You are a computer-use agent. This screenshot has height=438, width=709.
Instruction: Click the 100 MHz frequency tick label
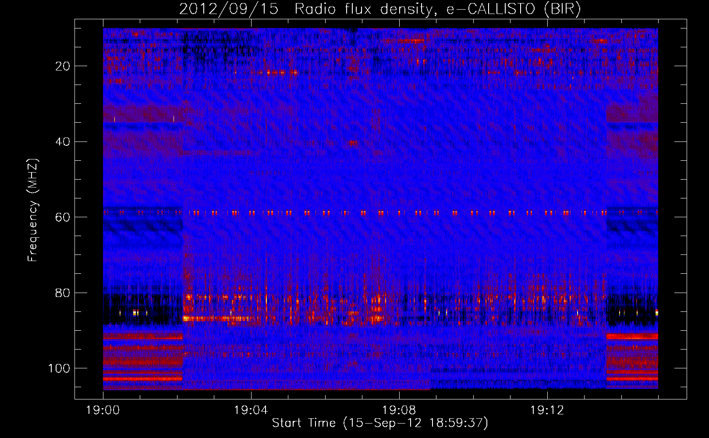tap(59, 368)
